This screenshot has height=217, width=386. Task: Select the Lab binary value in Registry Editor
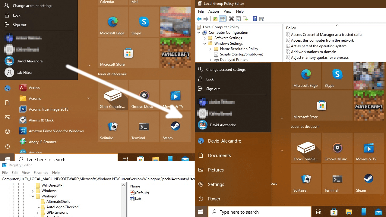(x=138, y=199)
